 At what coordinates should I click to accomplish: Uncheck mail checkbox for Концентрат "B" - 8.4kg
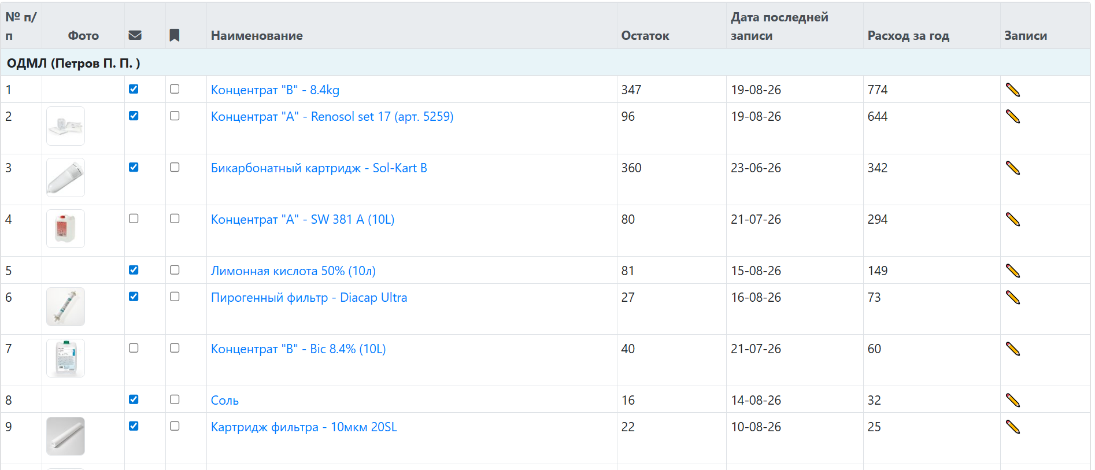point(134,89)
